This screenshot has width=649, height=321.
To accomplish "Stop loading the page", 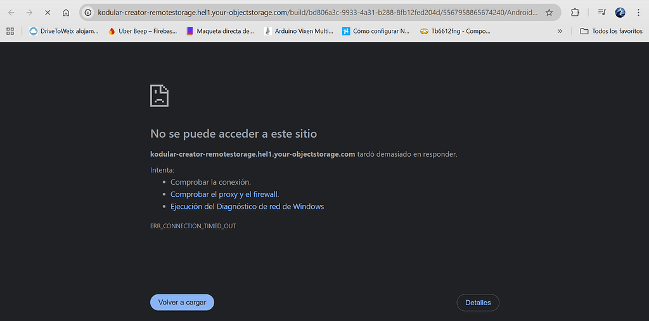I will pos(48,13).
